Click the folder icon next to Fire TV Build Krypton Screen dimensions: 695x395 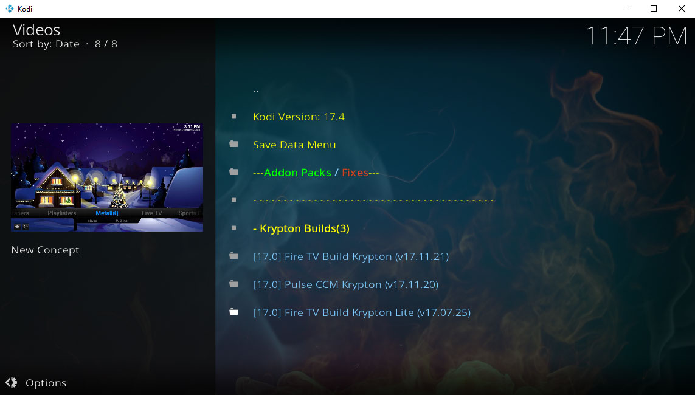[x=234, y=256]
